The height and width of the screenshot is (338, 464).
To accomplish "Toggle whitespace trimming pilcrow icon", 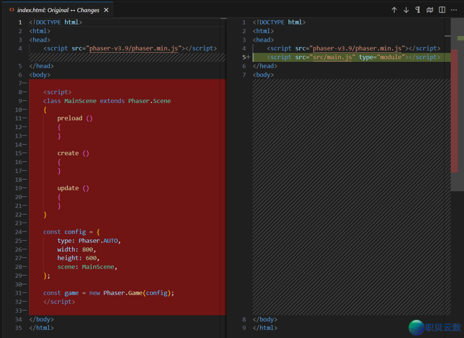I will click(418, 10).
